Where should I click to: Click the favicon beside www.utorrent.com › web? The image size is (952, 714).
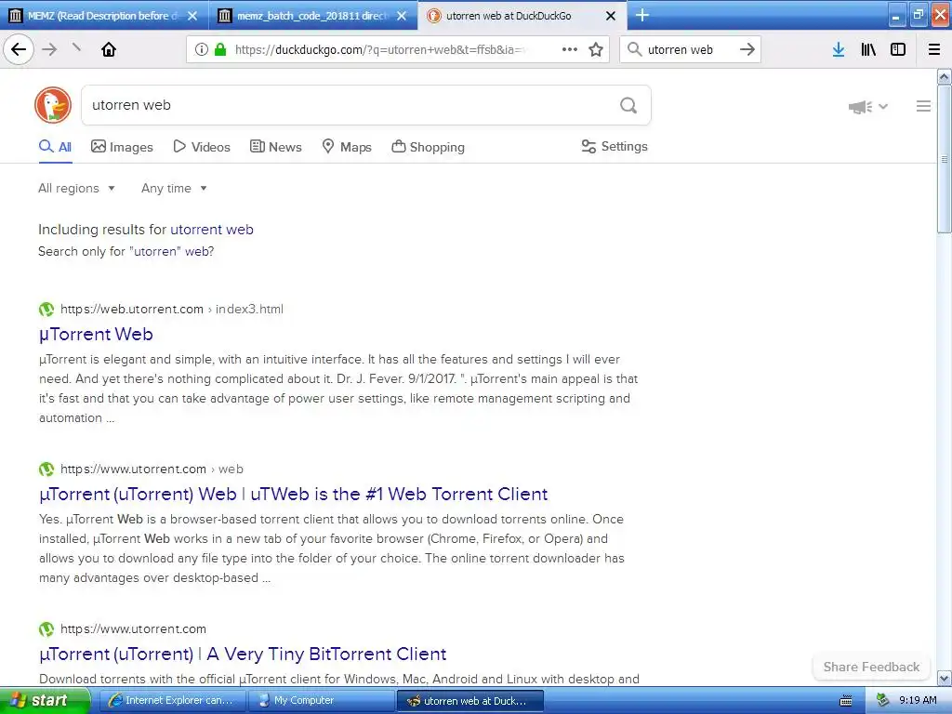pos(46,469)
